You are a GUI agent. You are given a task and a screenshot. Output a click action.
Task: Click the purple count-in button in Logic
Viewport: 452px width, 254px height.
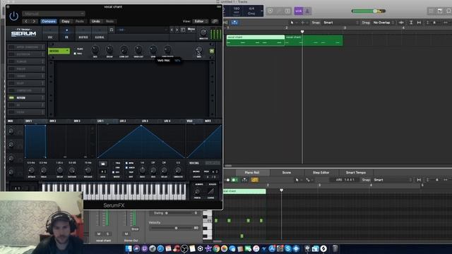[x=298, y=11]
